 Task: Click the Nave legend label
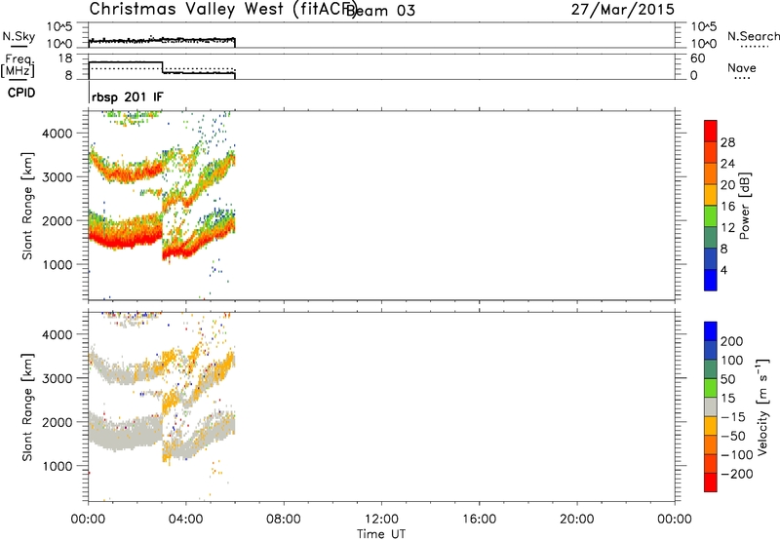[x=741, y=68]
